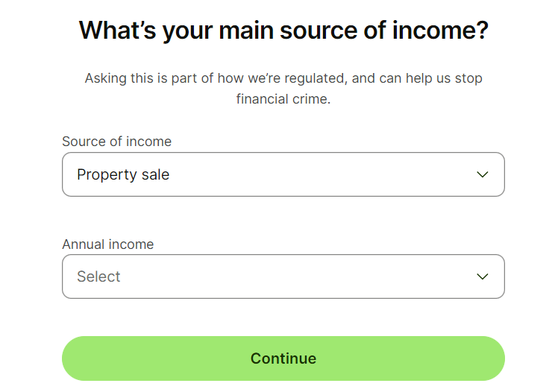Change the Property sale income source

[283, 174]
